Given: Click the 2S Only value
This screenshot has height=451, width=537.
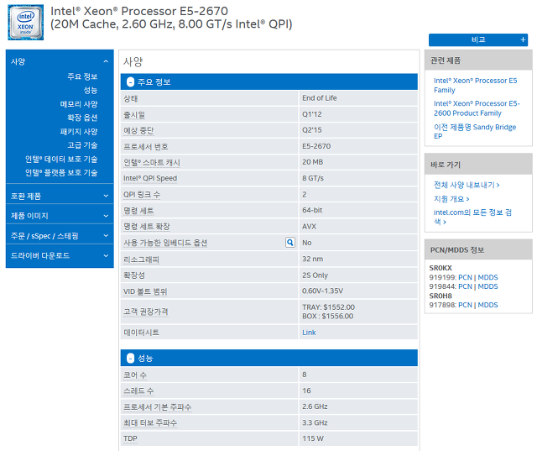Looking at the screenshot, I should (x=315, y=275).
